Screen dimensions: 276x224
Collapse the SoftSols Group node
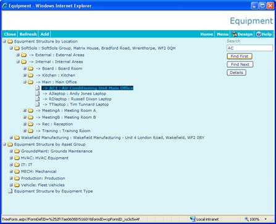tap(11, 48)
